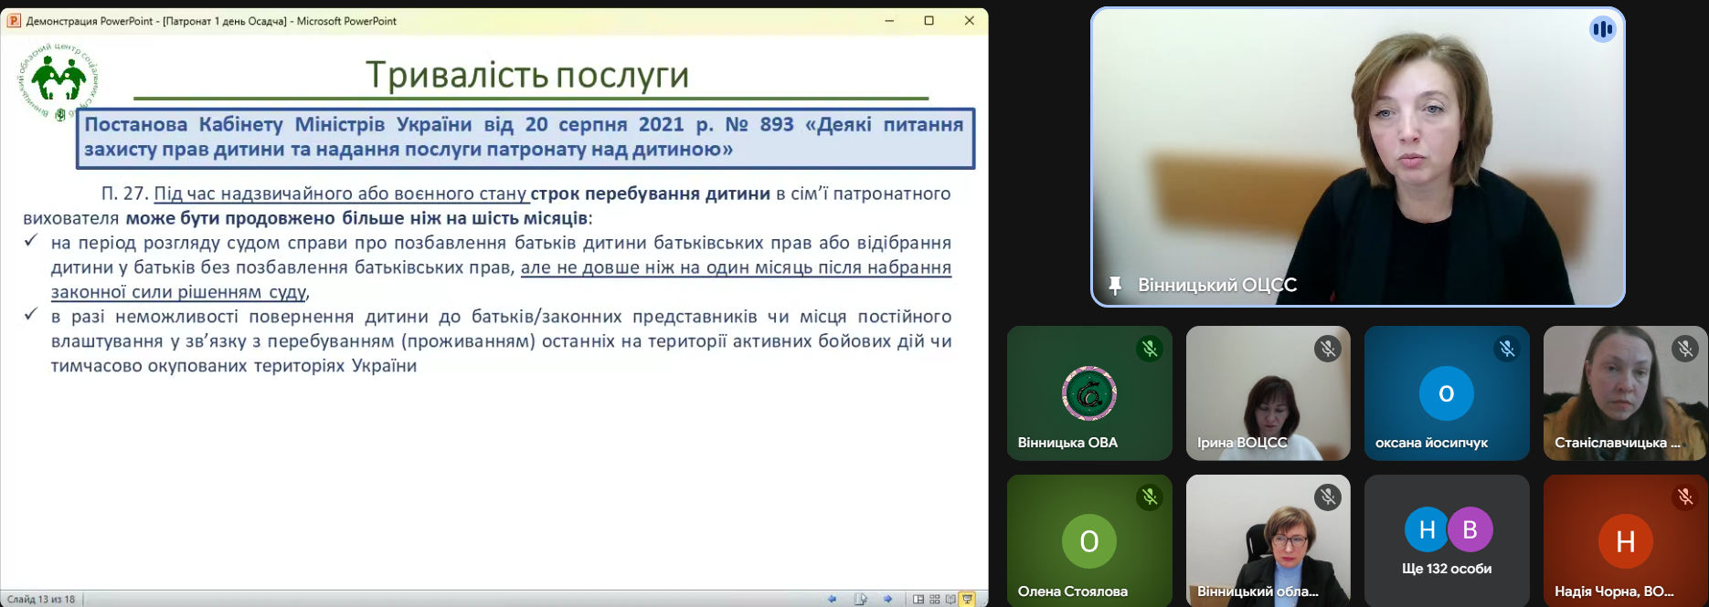Click muted mic icon on Ірина ВОЦСС tile
This screenshot has width=1709, height=607.
1328,348
